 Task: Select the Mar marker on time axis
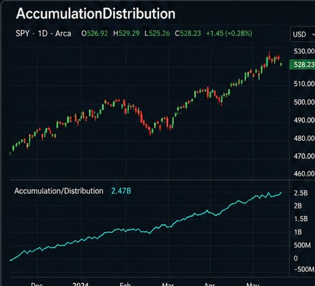click(x=167, y=284)
